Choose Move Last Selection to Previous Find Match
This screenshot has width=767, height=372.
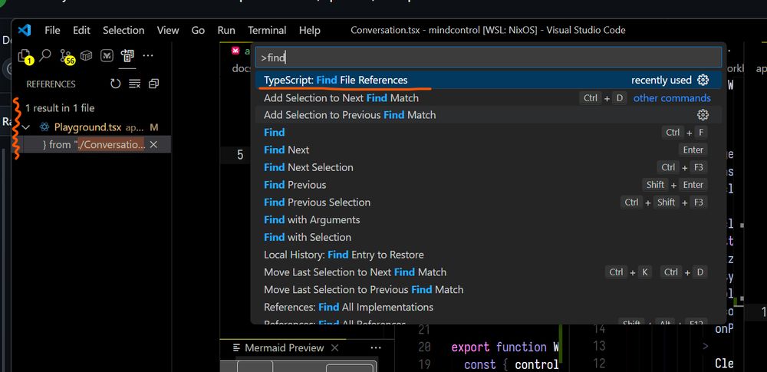coord(488,289)
